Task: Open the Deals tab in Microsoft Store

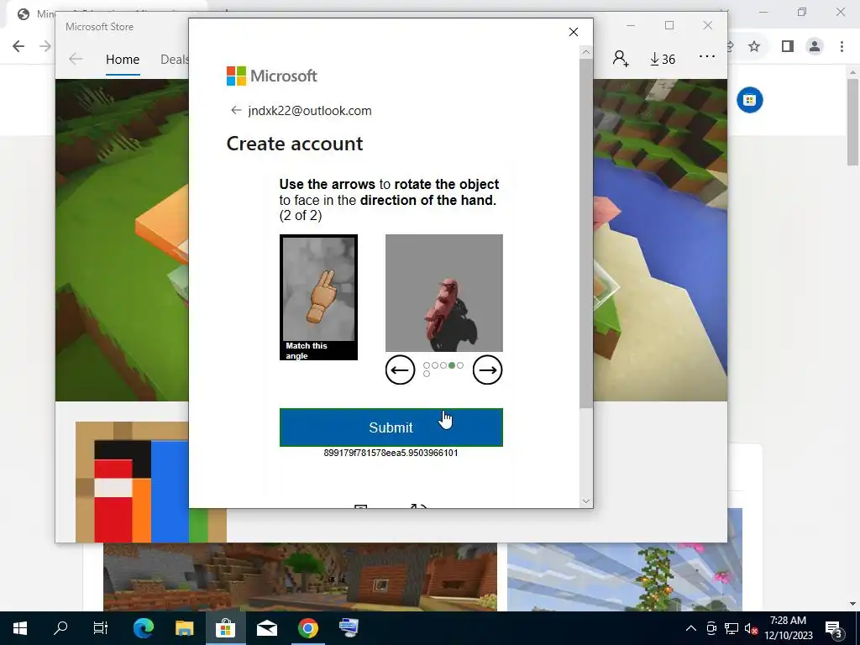Action: (175, 60)
